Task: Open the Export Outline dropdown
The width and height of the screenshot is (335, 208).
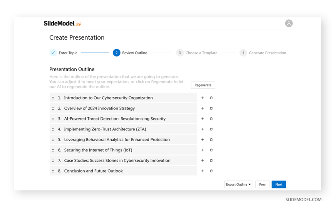Action: click(238, 184)
